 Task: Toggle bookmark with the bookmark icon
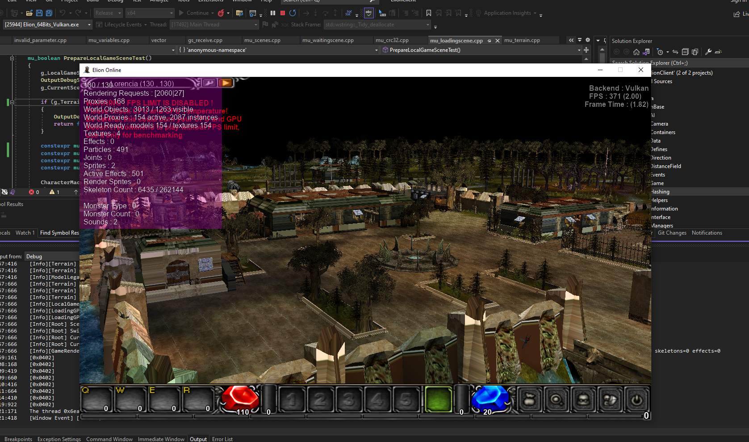(x=429, y=13)
